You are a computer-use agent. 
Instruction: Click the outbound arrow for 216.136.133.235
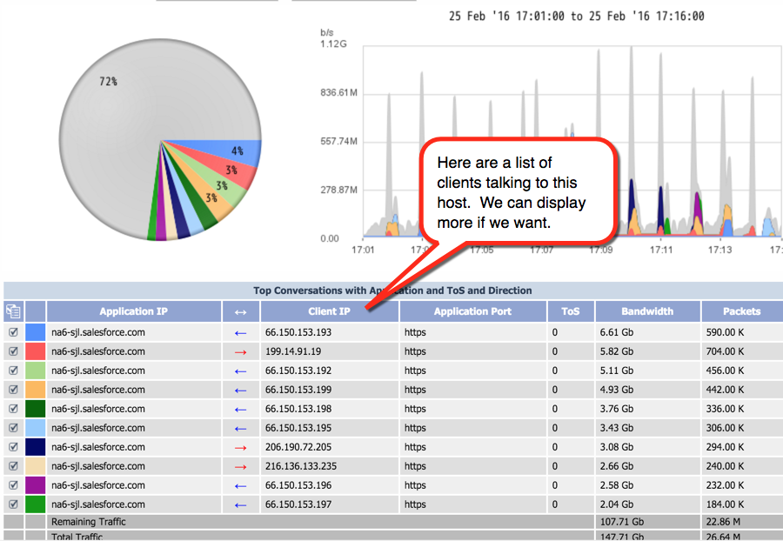[241, 467]
